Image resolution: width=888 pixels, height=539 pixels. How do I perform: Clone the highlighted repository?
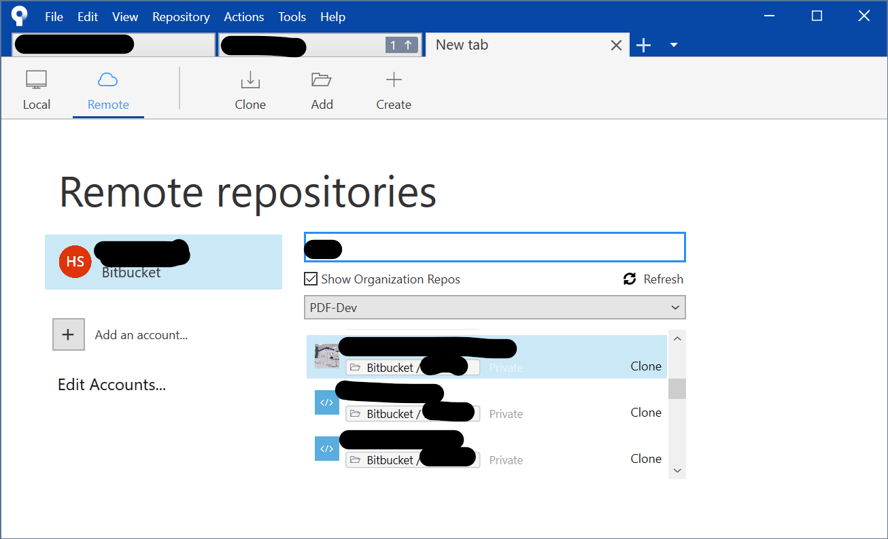click(x=646, y=366)
